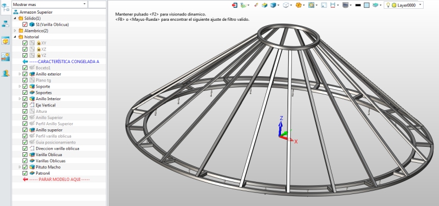Select the blue shaded cube display icon
Viewport: 439px width, 206px height.
coord(273,5)
